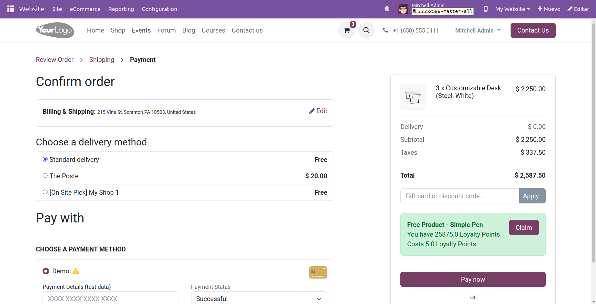Expand the My Website switcher dropdown
This screenshot has width=596, height=304.
(513, 9)
